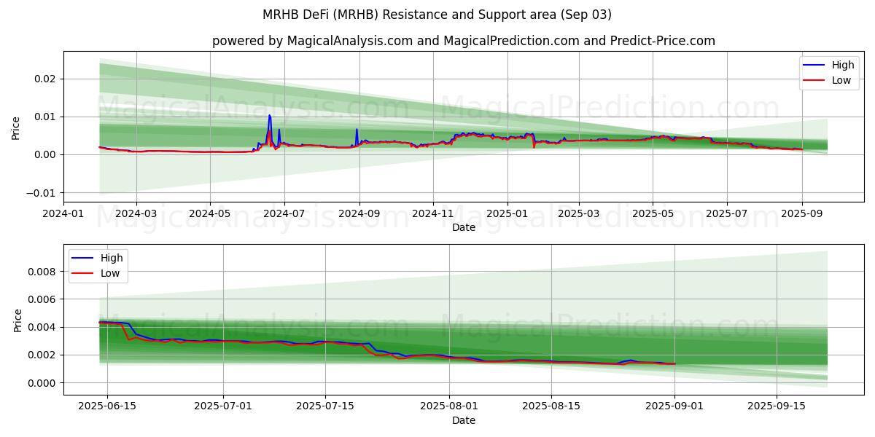The image size is (875, 437).
Task: Click the '2024-01' tick label on top chart
Action: pos(63,213)
